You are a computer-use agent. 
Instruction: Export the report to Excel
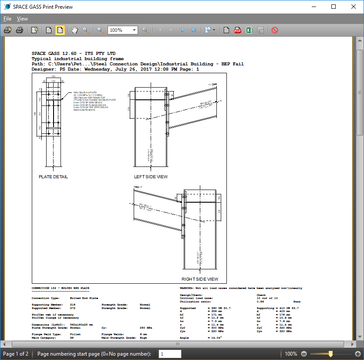pos(249,30)
